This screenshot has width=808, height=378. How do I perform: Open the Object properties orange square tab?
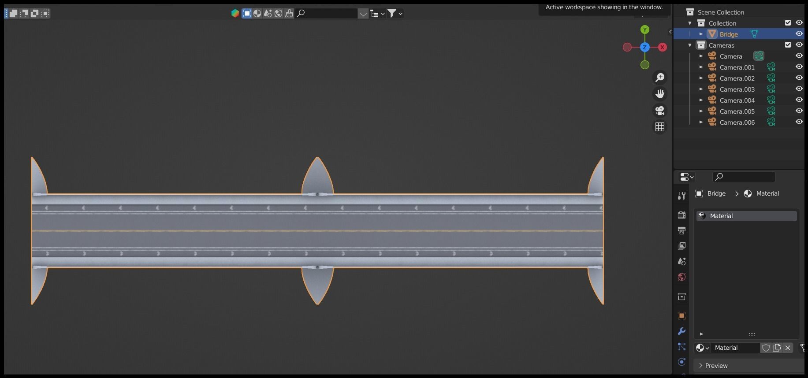[681, 315]
